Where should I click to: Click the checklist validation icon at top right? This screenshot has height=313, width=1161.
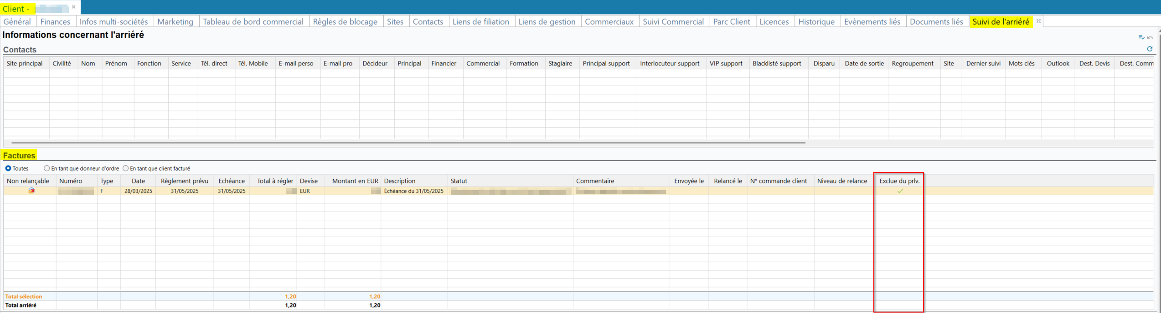point(1141,37)
